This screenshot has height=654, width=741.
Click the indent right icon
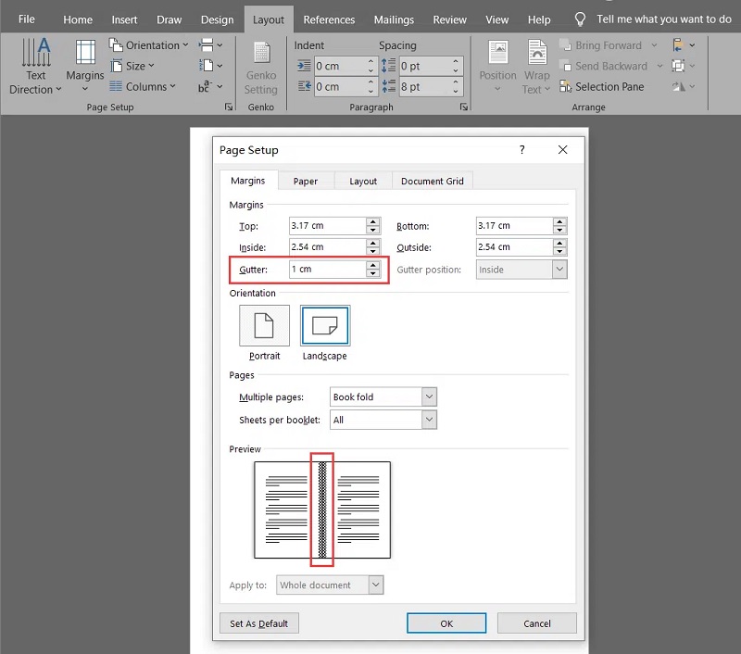tap(304, 86)
